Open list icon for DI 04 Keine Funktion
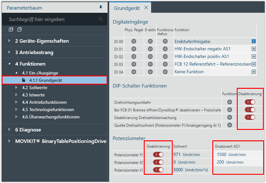Image resolution: width=266 pixels, height=183 pixels. click(254, 72)
